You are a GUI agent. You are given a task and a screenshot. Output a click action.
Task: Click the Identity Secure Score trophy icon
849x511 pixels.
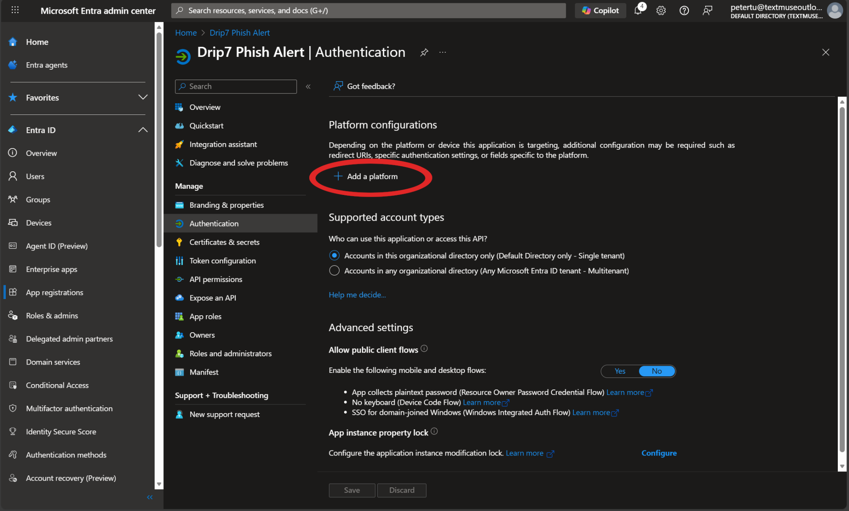pyautogui.click(x=13, y=431)
